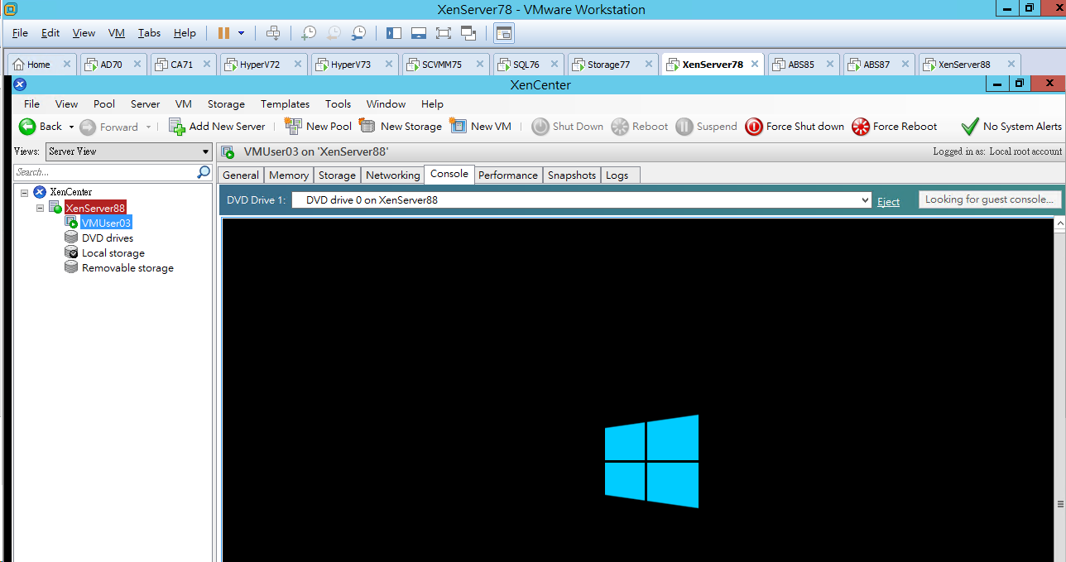The width and height of the screenshot is (1066, 562).
Task: Open the snapshot manager wrench-clock icon
Action: [358, 33]
